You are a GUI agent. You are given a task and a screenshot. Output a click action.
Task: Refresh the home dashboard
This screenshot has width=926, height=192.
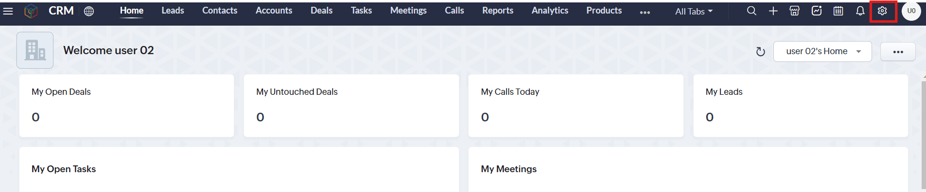[760, 52]
